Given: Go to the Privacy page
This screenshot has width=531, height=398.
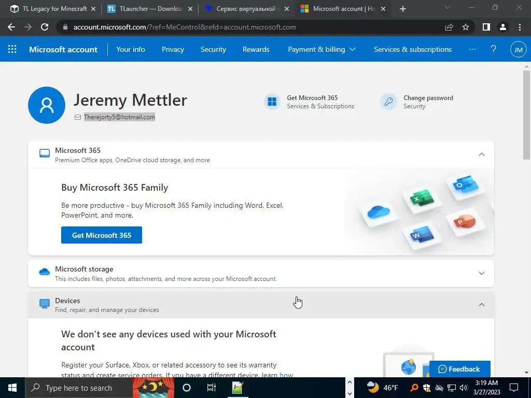Looking at the screenshot, I should tap(173, 49).
